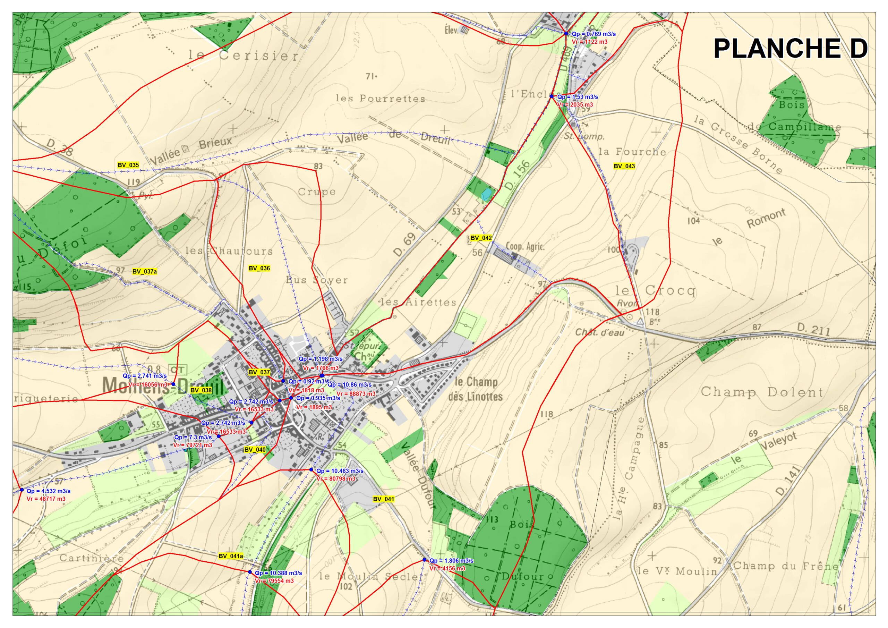888x628 pixels.
Task: Click the D. 38 road label
Action: click(x=59, y=148)
